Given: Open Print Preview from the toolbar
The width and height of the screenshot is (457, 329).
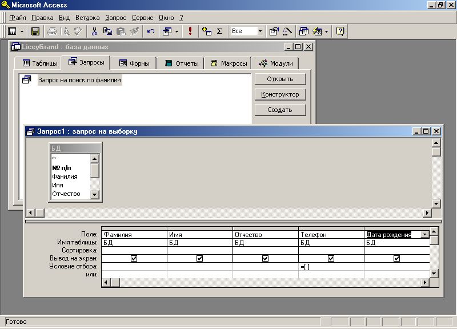Looking at the screenshot, I should 65,31.
